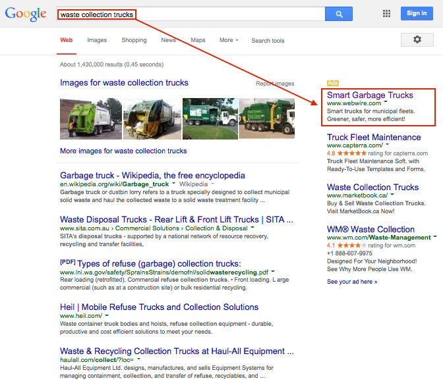Expand dropdown arrow beside www.webwire.com
443x387 pixels.
(386, 101)
